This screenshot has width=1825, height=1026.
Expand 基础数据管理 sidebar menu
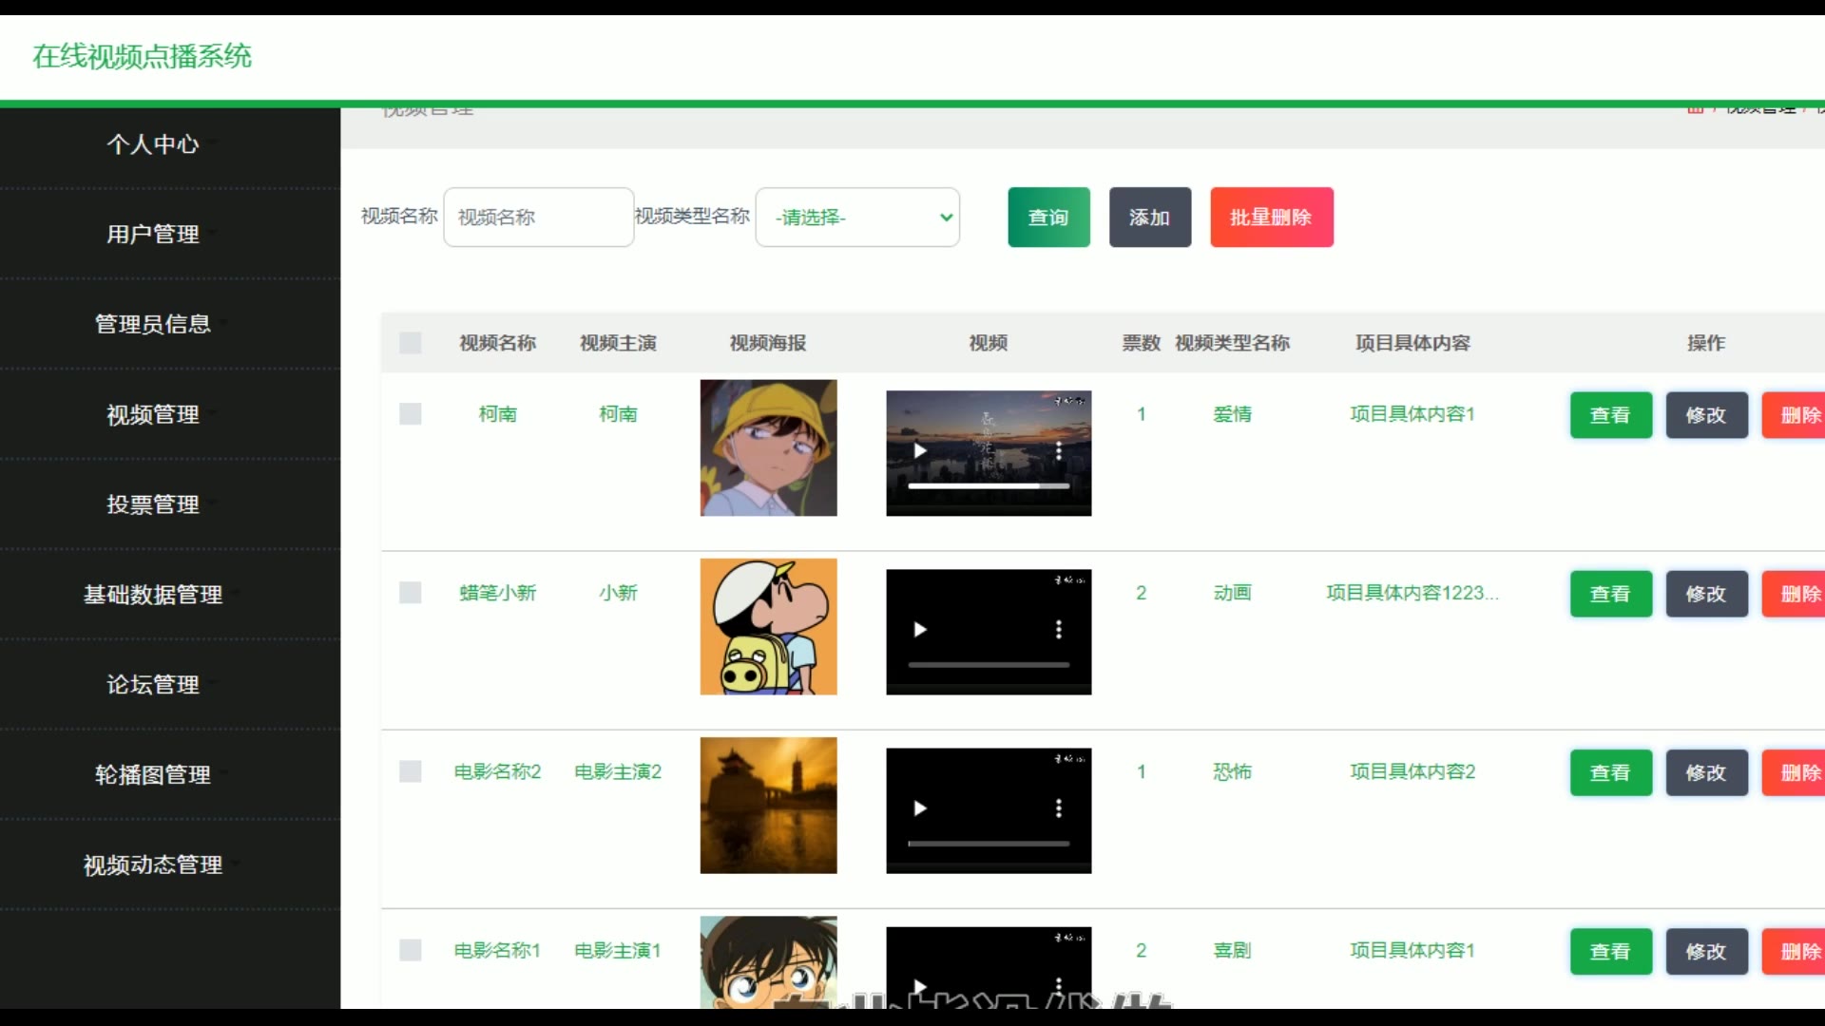pos(153,595)
